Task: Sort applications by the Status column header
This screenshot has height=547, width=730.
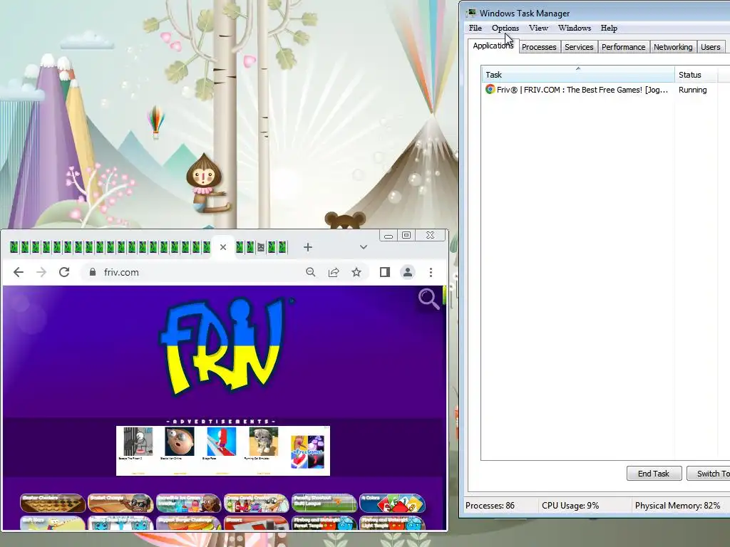Action: tap(696, 74)
